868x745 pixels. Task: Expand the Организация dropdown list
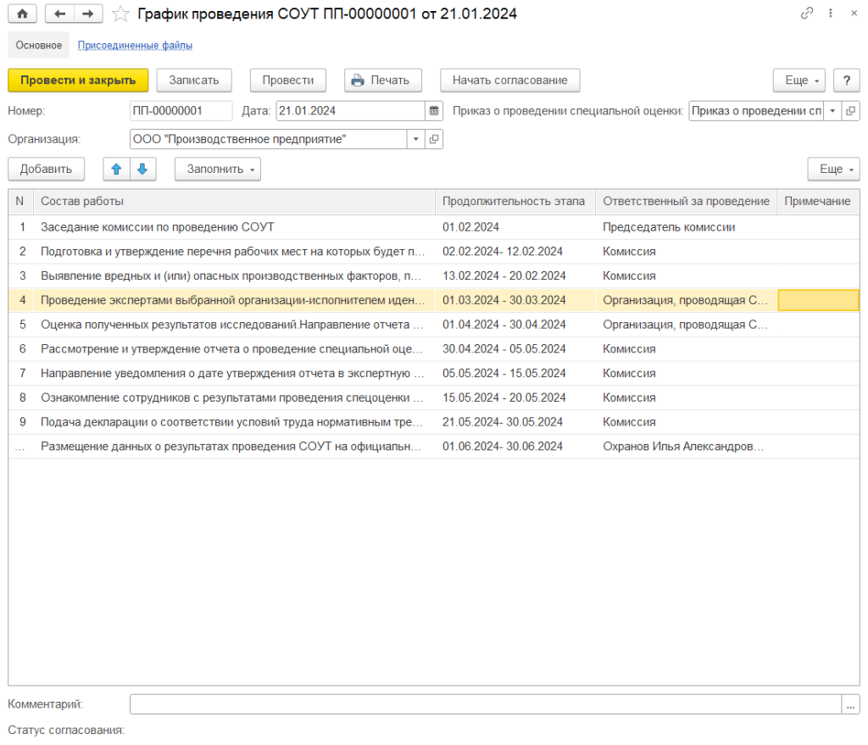tap(415, 139)
